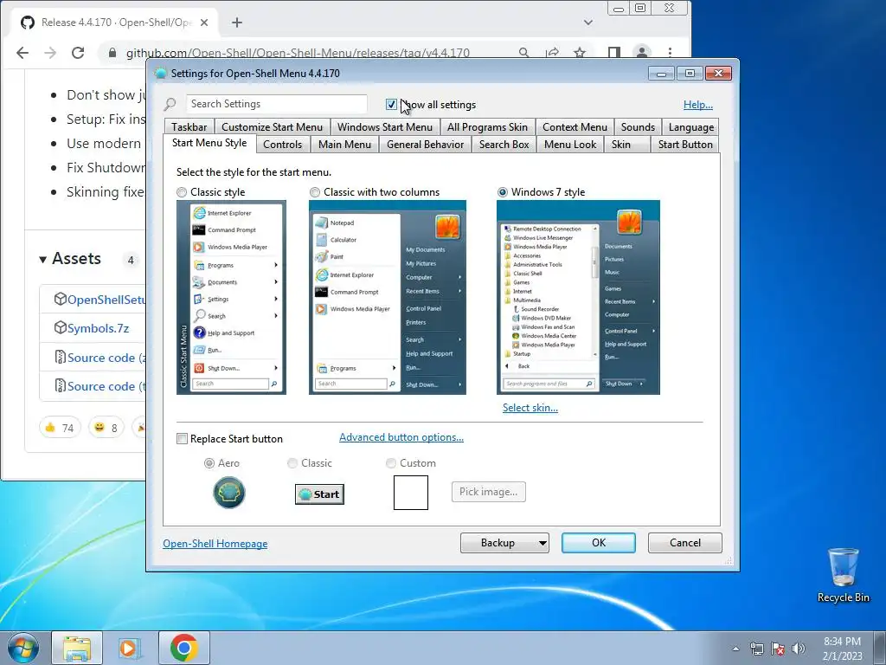Go back in Chrome
Screen dimensions: 886x665
tap(22, 53)
